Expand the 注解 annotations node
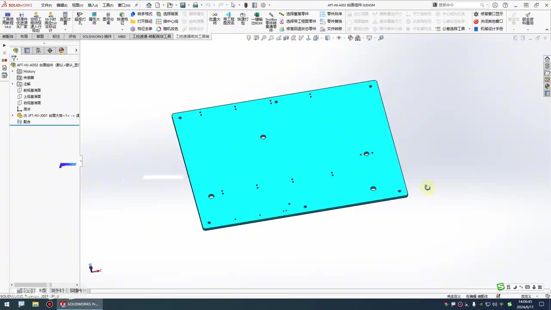551x310 pixels. coord(12,84)
